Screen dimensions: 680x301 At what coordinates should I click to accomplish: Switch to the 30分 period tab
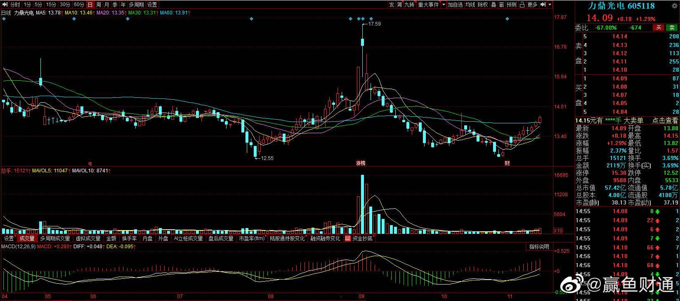click(65, 5)
